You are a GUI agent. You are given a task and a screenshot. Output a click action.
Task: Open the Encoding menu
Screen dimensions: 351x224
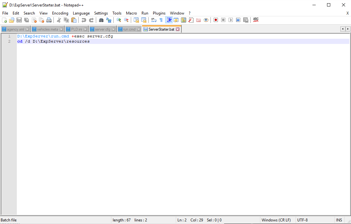tap(60, 13)
